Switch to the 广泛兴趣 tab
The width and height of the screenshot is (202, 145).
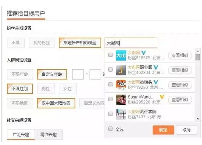point(21,135)
